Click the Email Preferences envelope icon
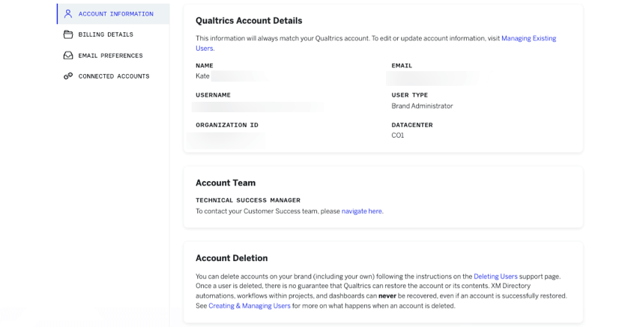The image size is (637, 327). (x=68, y=55)
